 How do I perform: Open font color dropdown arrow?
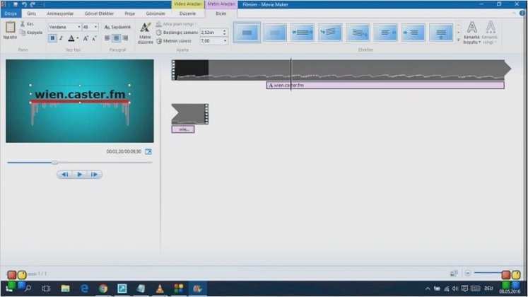[78, 38]
